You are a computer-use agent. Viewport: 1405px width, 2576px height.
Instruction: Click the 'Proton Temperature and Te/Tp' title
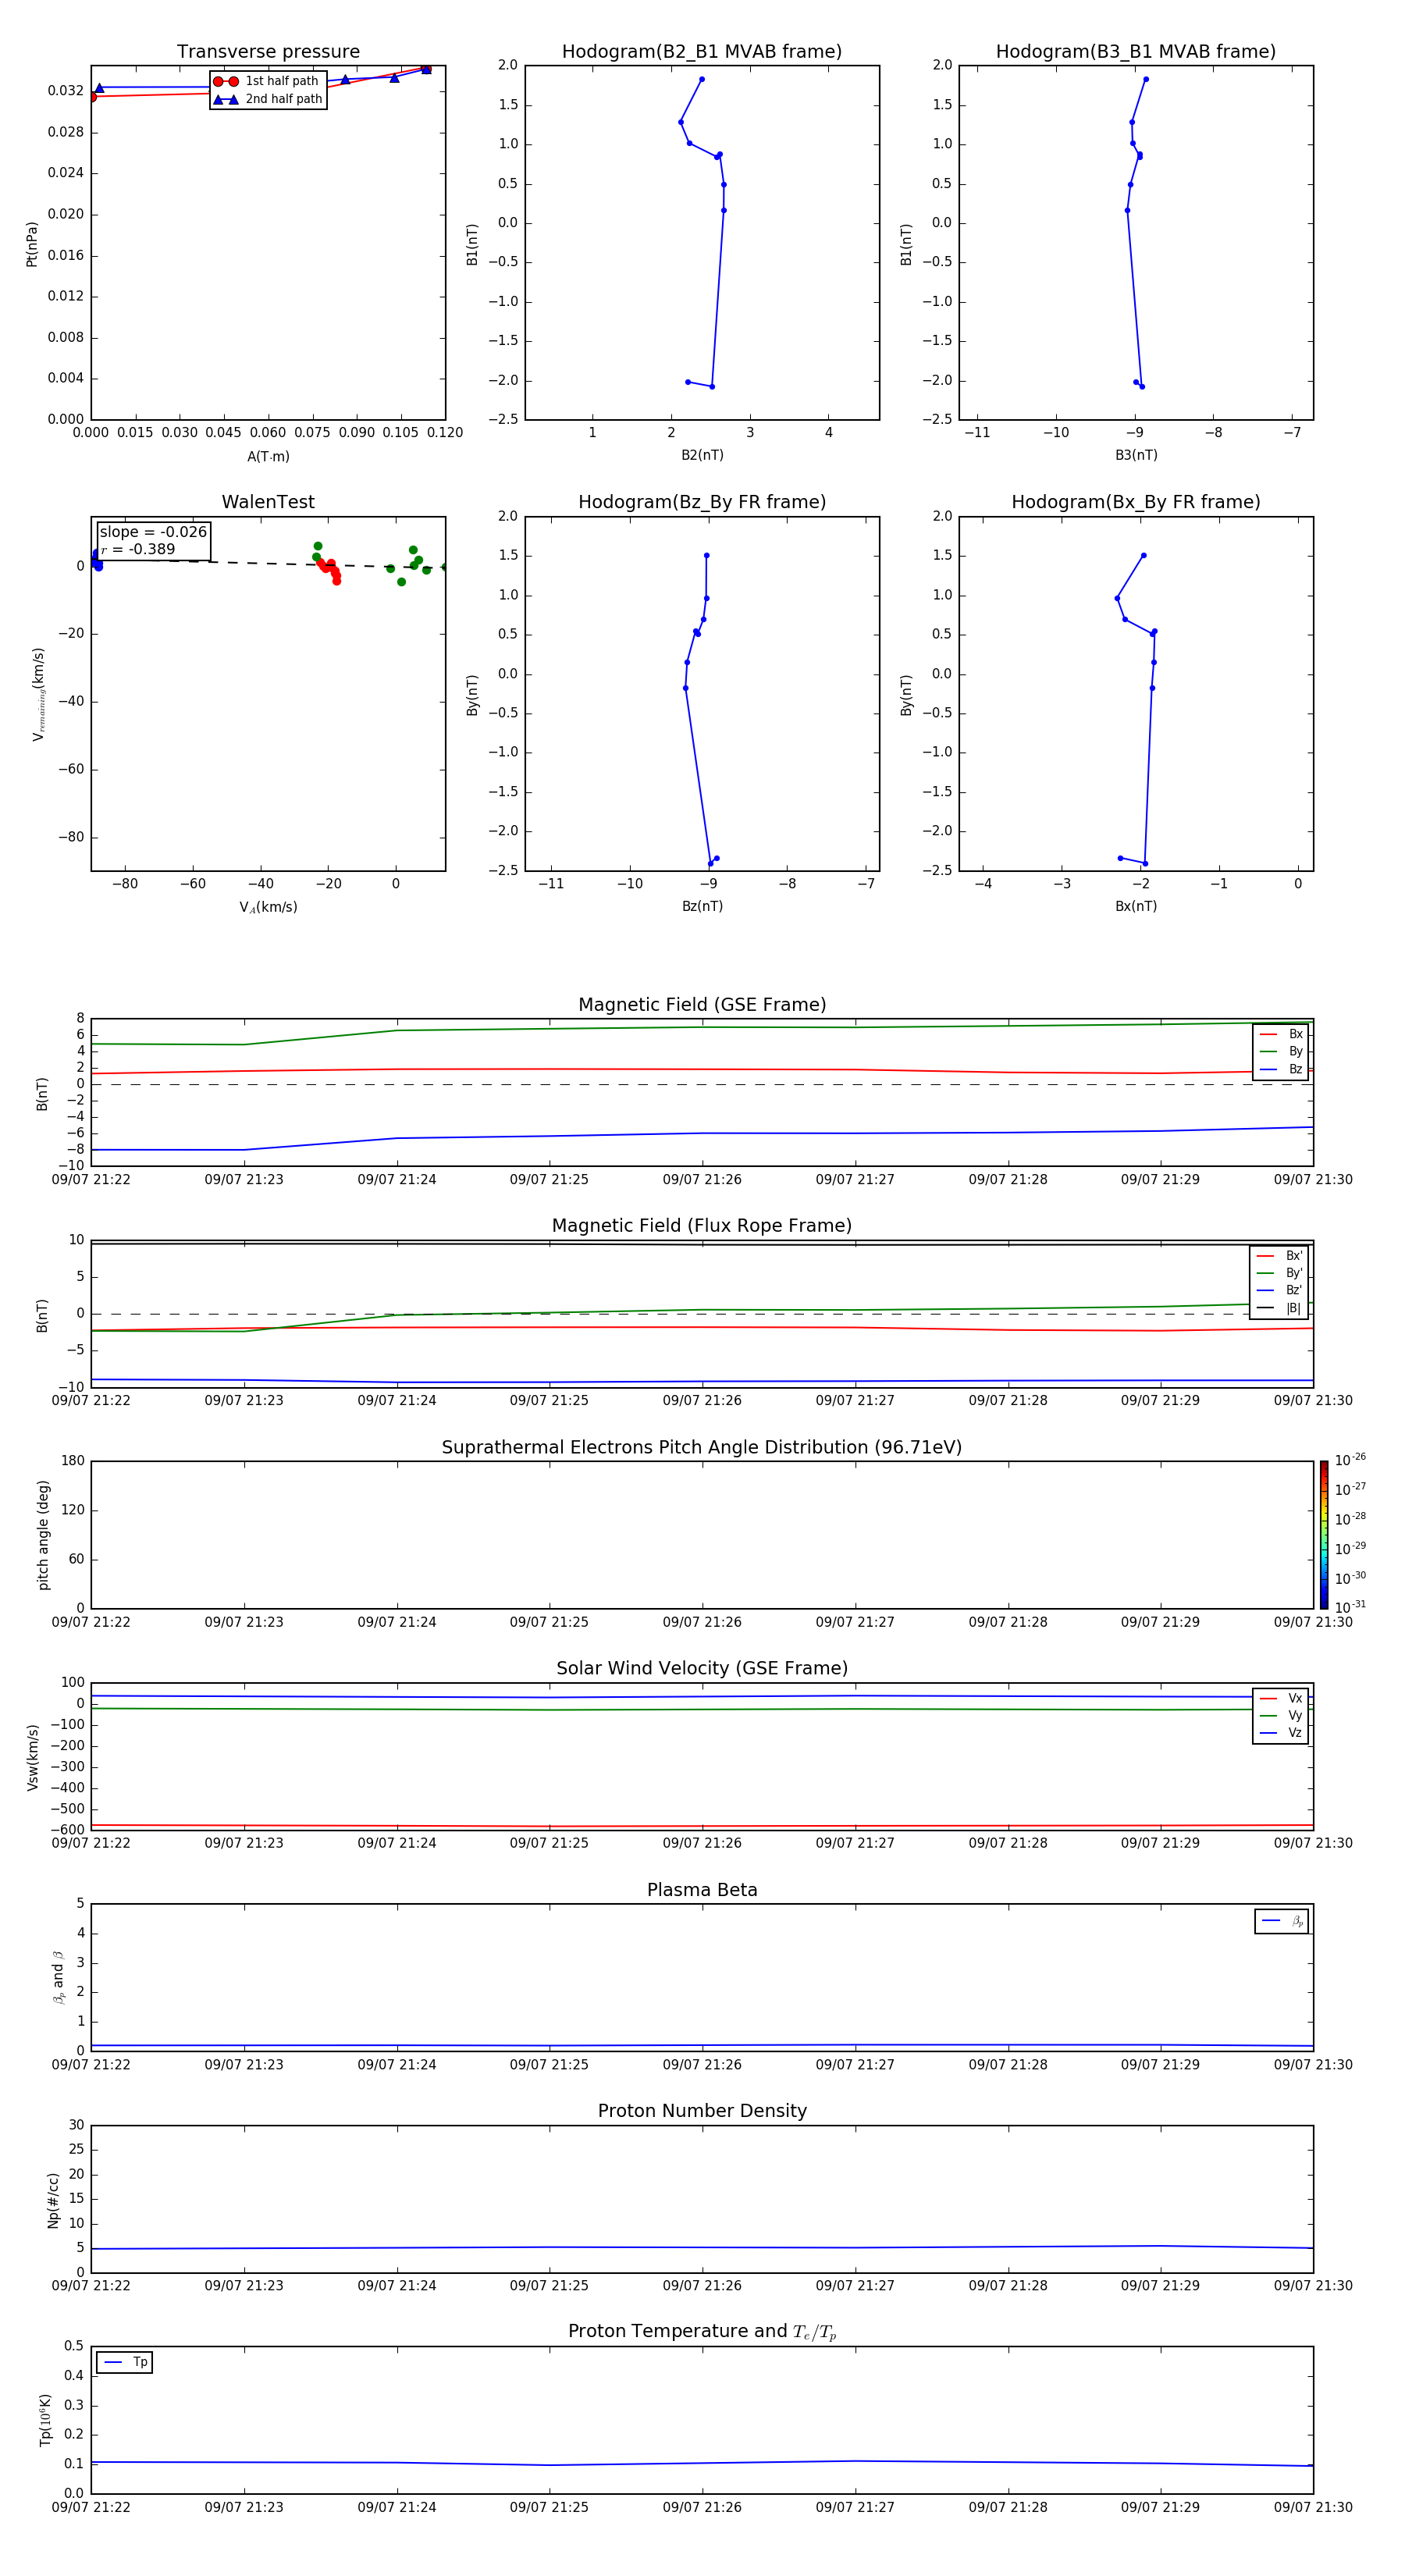click(x=702, y=2331)
